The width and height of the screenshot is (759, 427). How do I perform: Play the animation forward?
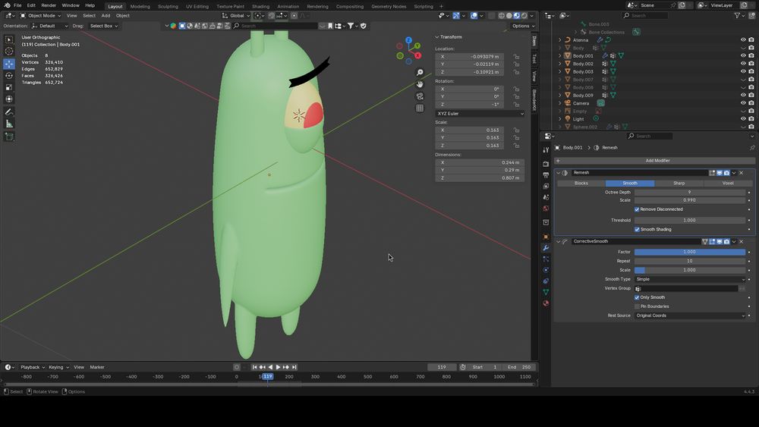(x=278, y=368)
